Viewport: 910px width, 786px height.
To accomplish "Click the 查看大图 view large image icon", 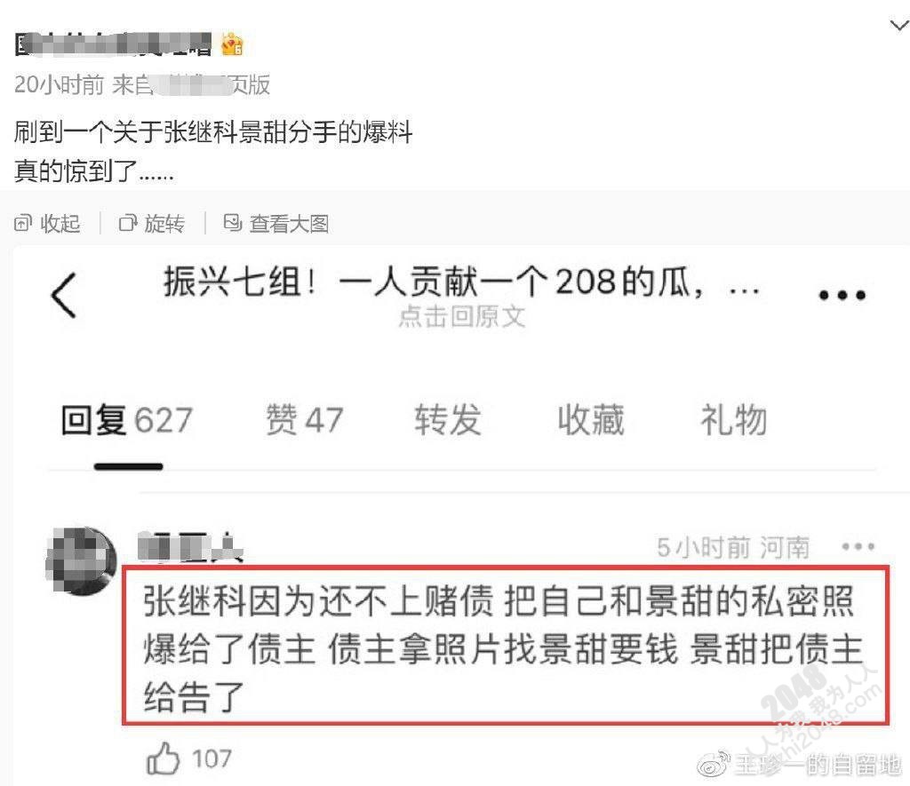I will pos(232,223).
